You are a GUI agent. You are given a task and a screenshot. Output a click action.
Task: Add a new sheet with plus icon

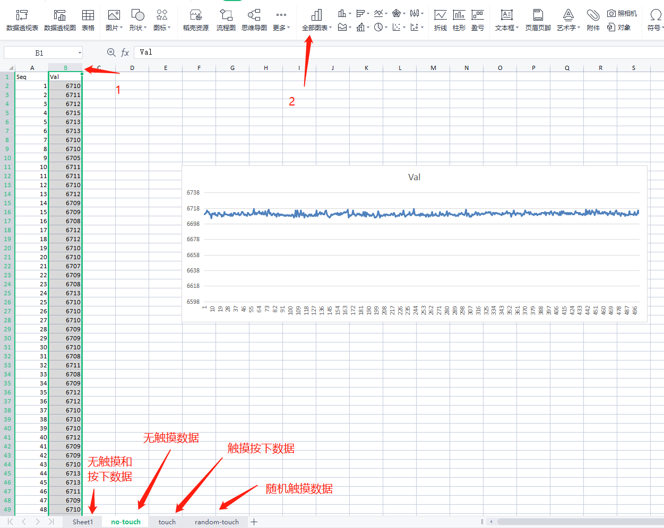[x=254, y=522]
